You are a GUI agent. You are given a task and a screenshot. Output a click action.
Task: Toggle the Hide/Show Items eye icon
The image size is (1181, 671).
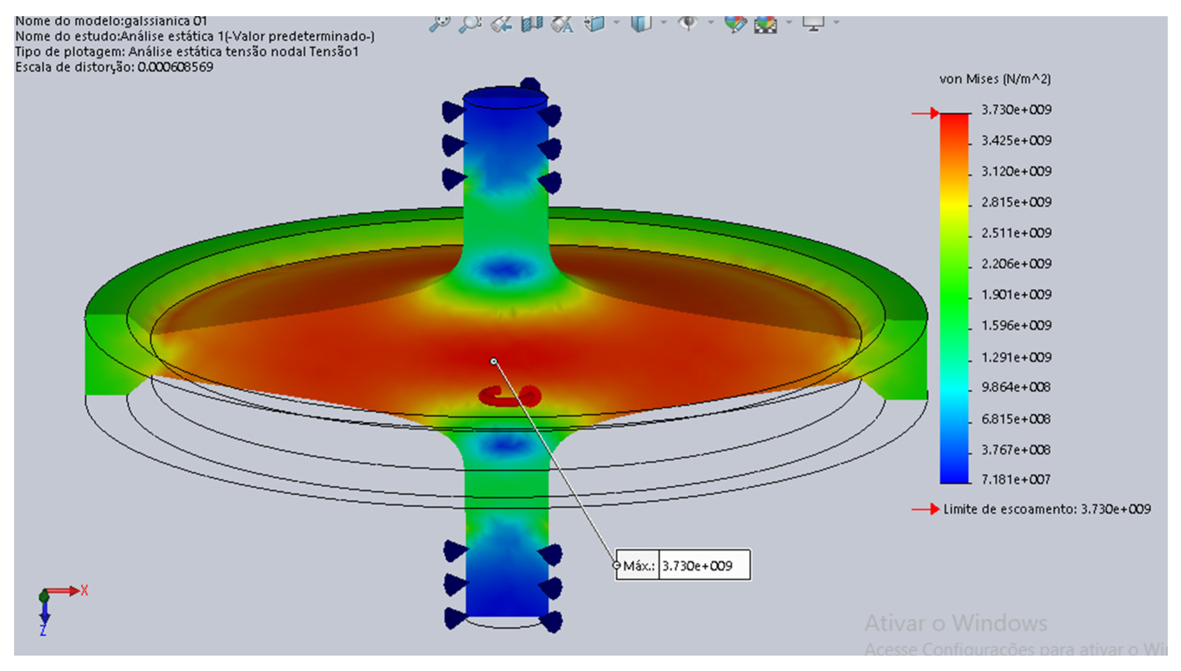point(688,23)
